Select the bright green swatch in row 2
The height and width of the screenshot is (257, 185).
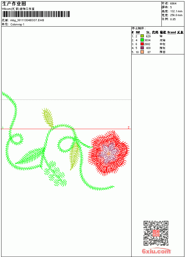pyautogui.click(x=142, y=40)
